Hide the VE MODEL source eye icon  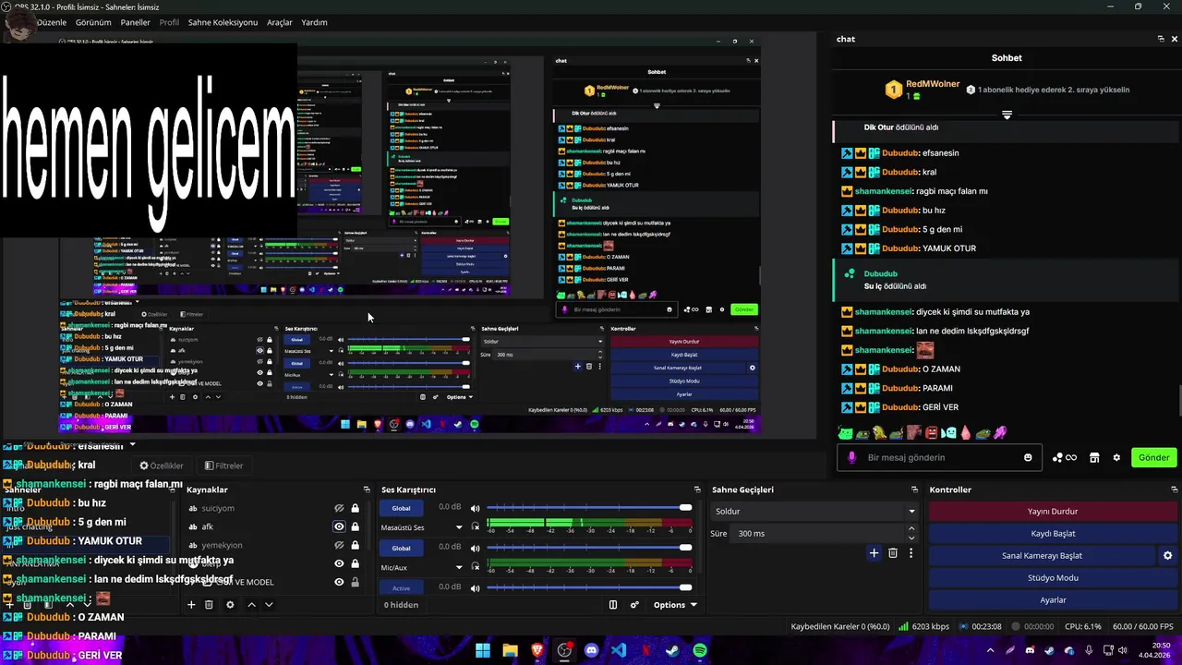click(339, 582)
